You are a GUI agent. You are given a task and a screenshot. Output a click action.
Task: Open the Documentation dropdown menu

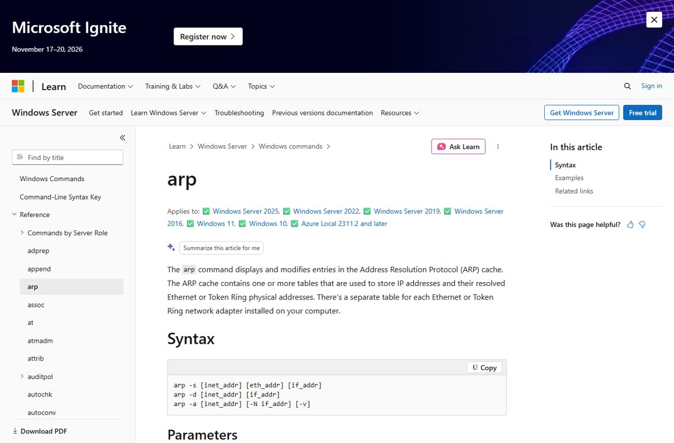[106, 86]
